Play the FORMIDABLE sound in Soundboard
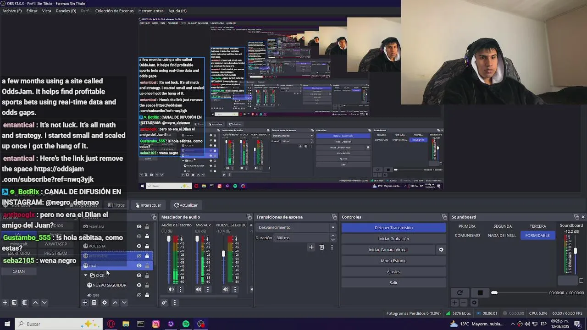The image size is (587, 330). (x=537, y=236)
